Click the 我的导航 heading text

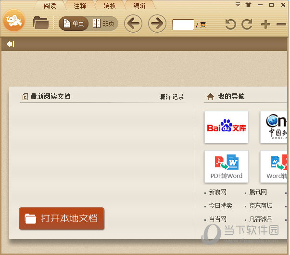coord(231,96)
